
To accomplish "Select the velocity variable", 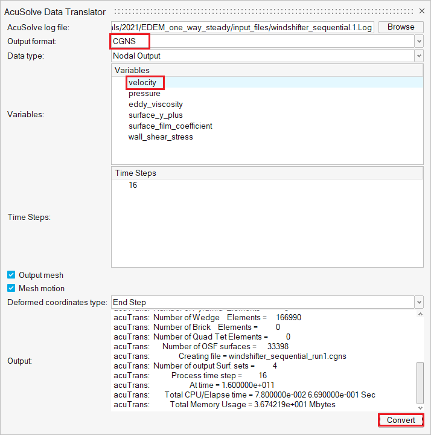I will pyautogui.click(x=142, y=83).
